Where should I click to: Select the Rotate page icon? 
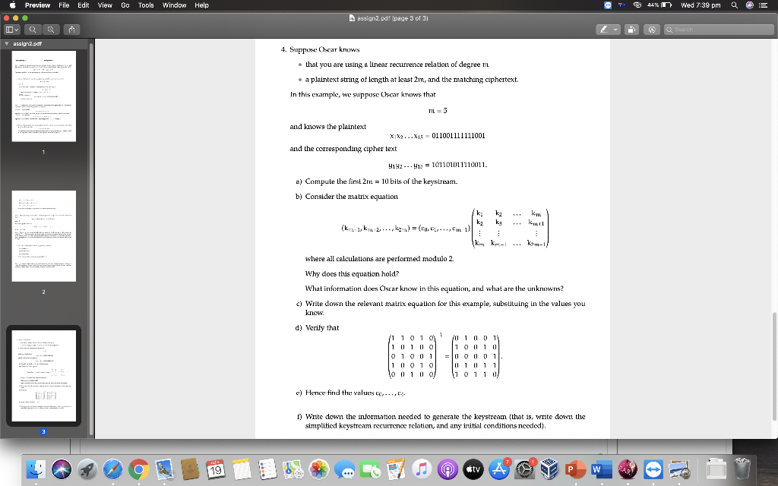633,28
